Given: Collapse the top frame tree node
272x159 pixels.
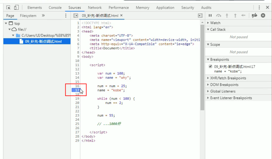Looking at the screenshot, I should (x=6, y=23).
